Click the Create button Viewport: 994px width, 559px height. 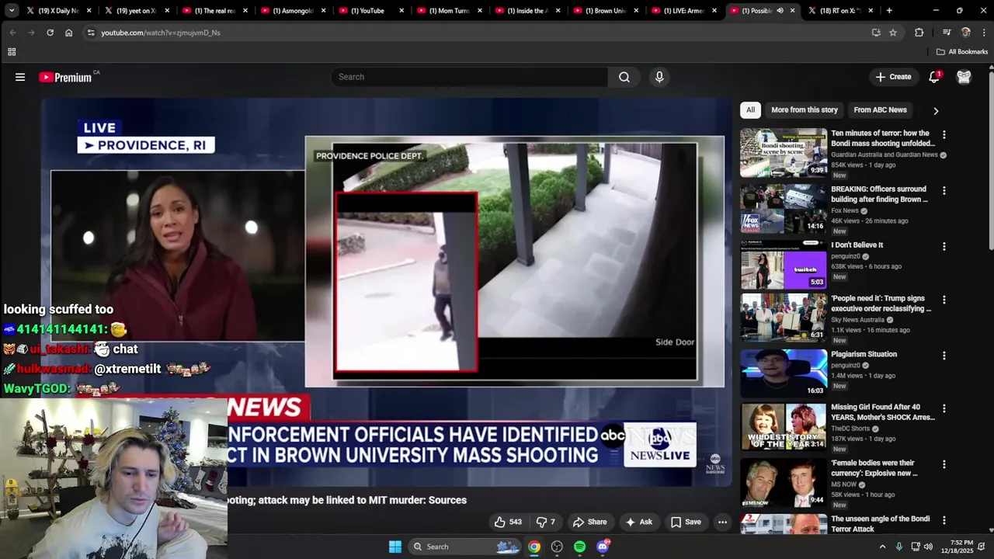point(893,77)
